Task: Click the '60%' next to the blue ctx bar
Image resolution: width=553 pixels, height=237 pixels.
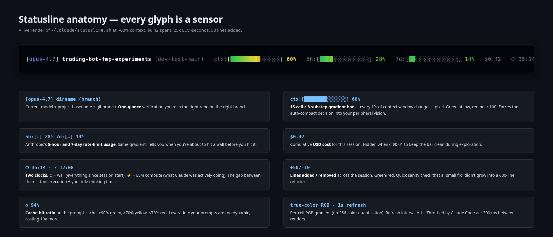Action: click(356, 99)
